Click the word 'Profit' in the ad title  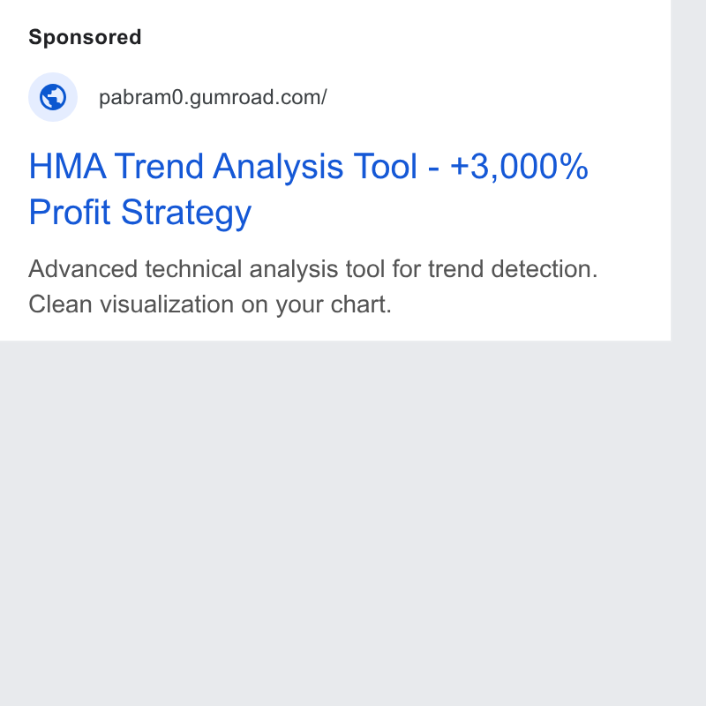tap(70, 212)
